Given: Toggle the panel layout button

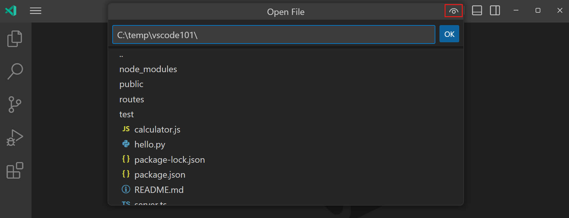Looking at the screenshot, I should (x=477, y=10).
